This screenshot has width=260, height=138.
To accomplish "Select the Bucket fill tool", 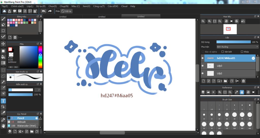I will click(3, 57).
